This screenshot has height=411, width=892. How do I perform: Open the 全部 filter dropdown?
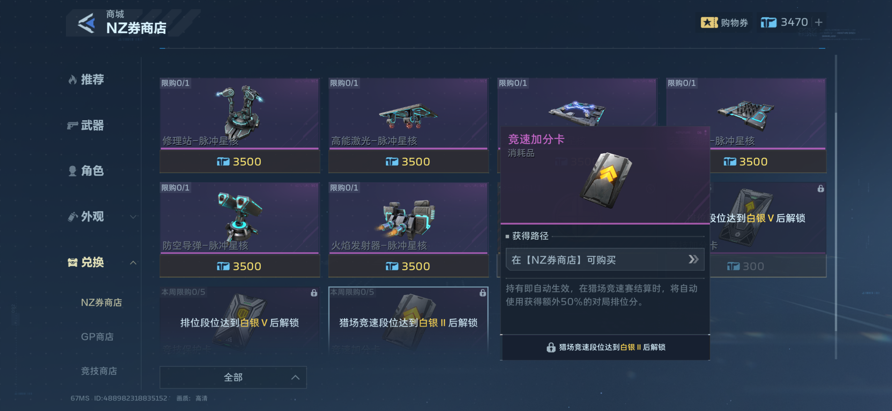(x=233, y=377)
